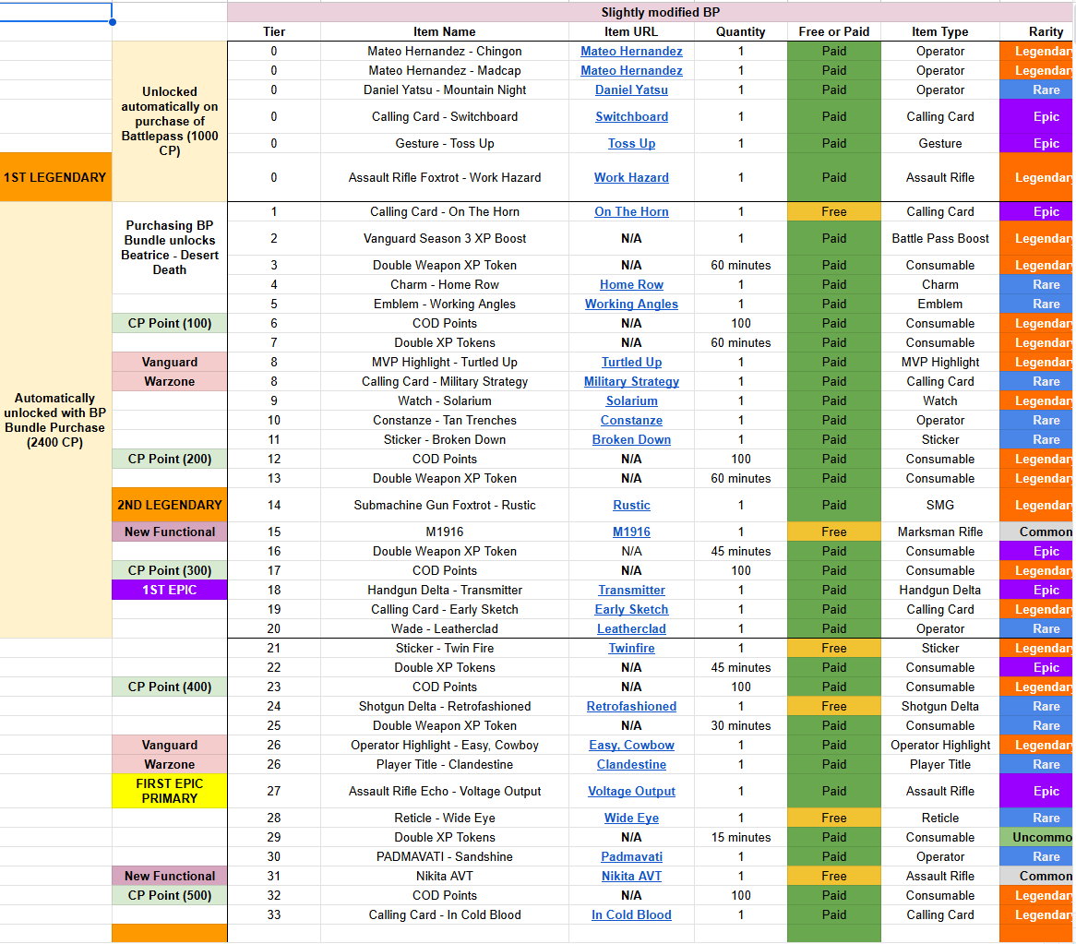1076x944 pixels.
Task: Open the Mateo Hernandez link in Chingon row
Action: tap(631, 52)
